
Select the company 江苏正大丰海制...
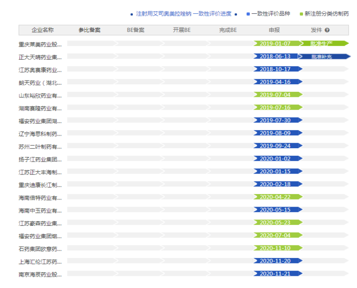pyautogui.click(x=40, y=172)
